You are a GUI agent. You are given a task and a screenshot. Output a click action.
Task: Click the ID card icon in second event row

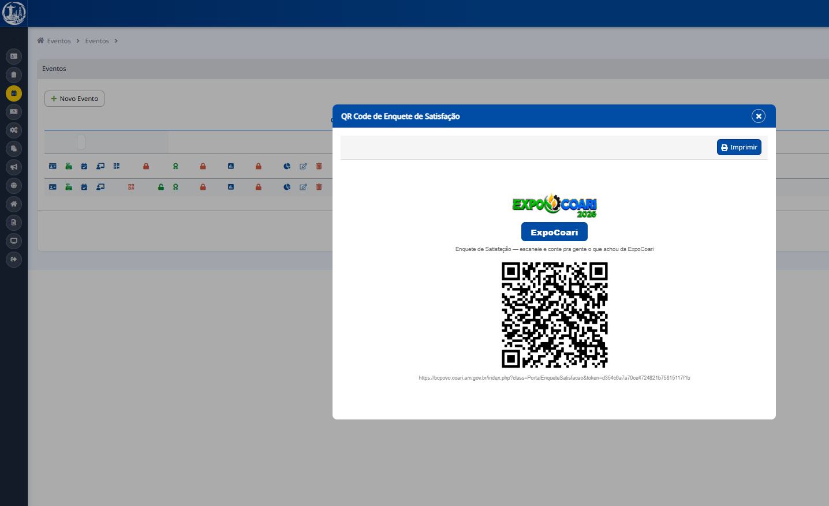pyautogui.click(x=53, y=187)
